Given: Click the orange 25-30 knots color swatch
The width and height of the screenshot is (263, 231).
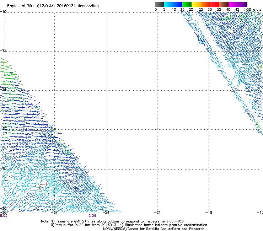Looking at the screenshot, I should [205, 4].
